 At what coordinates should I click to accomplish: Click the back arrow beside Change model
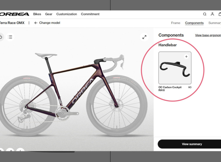(x=36, y=23)
